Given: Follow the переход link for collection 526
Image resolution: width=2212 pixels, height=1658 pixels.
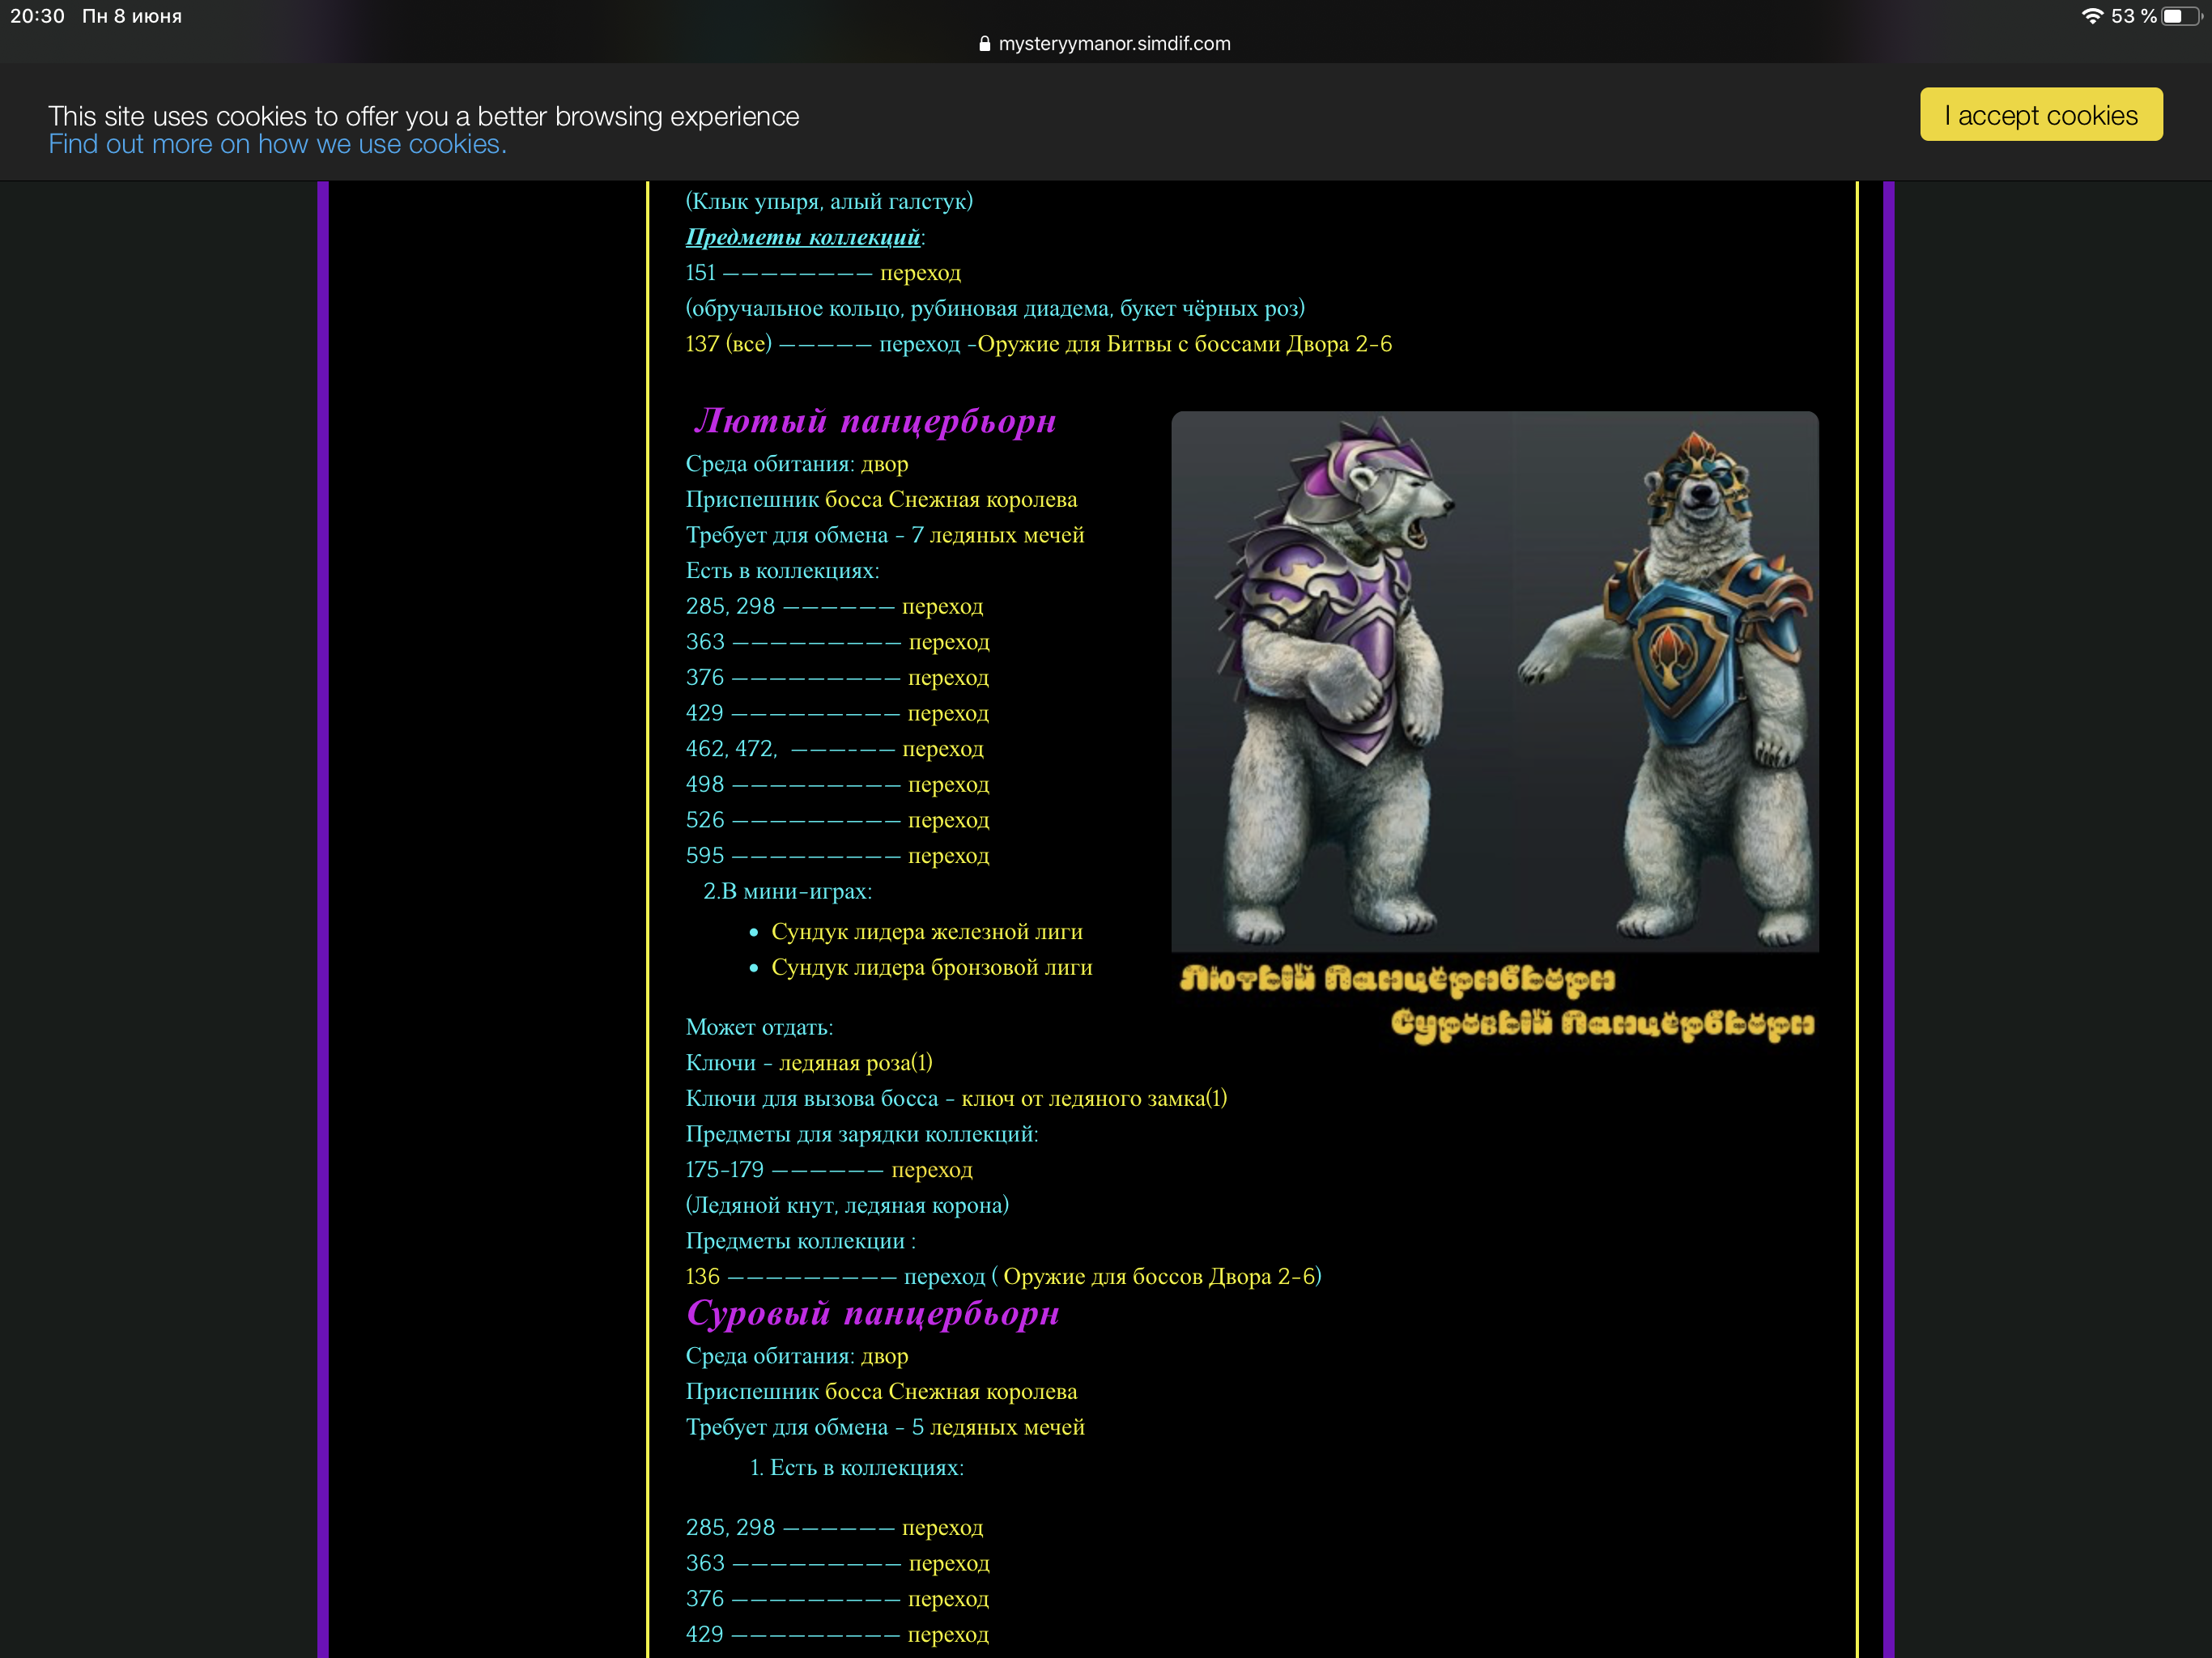Looking at the screenshot, I should 949,820.
